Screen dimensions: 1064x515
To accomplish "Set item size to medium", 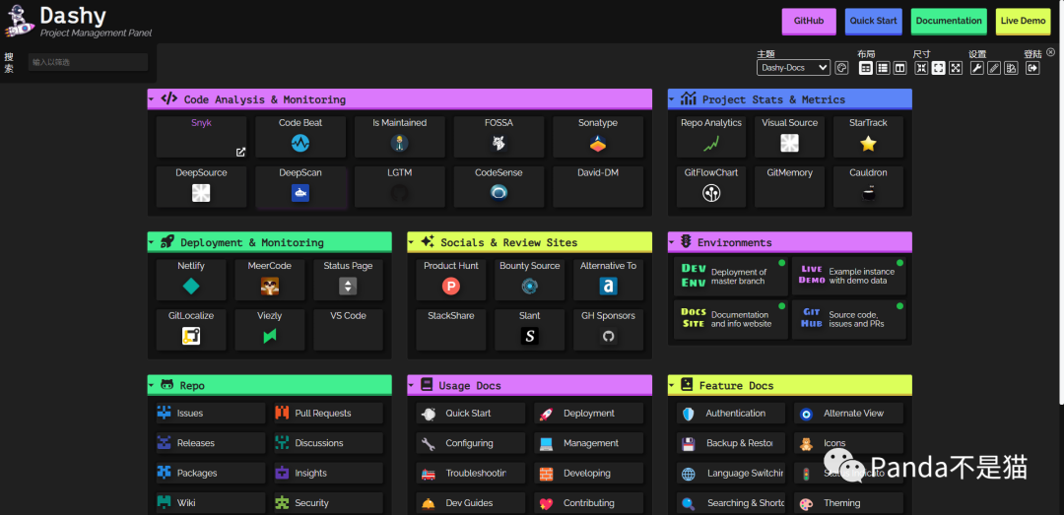I will [x=939, y=68].
